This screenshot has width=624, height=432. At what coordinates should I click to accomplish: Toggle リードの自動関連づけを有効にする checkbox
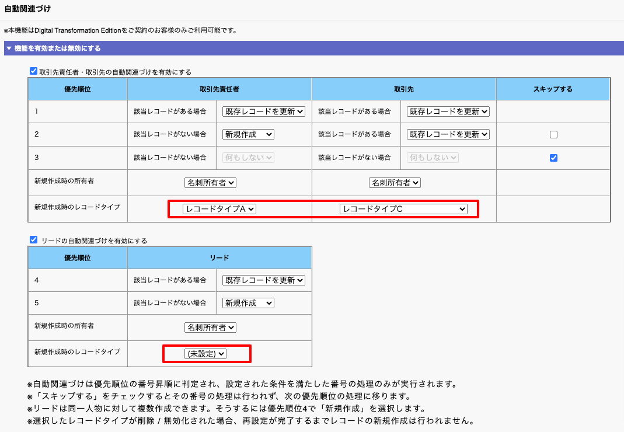coord(33,240)
